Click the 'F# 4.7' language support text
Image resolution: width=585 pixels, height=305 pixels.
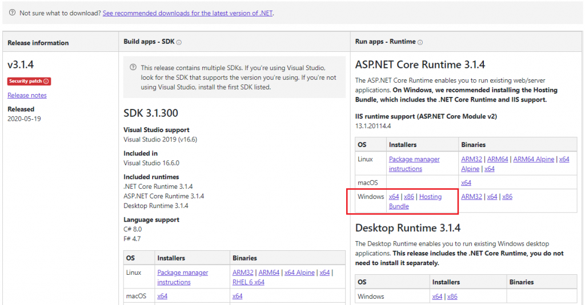pyautogui.click(x=132, y=239)
